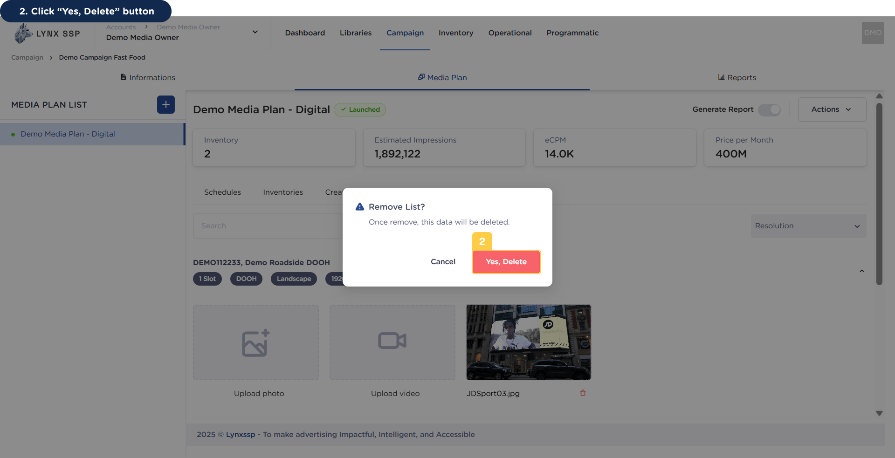Delete JDSport03.jpg with trash icon
This screenshot has width=895, height=458.
(583, 393)
